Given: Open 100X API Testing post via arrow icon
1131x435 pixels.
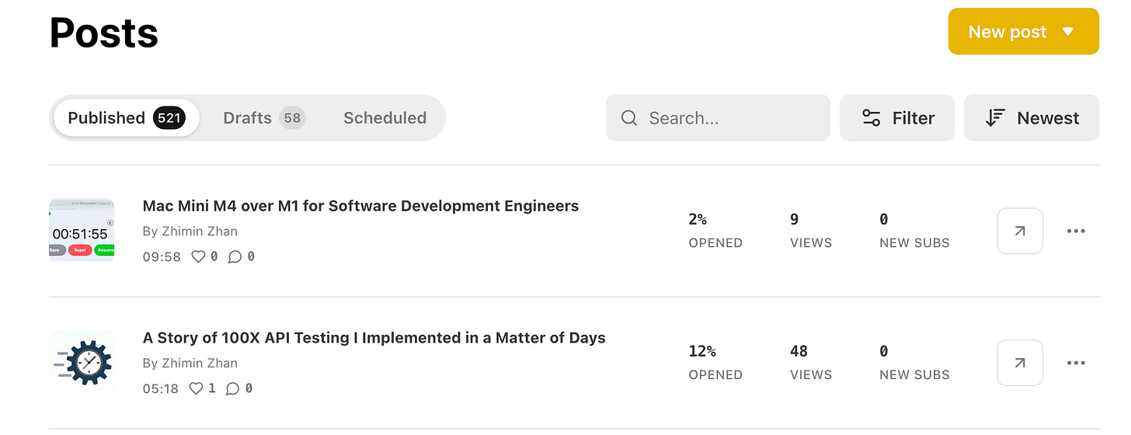Looking at the screenshot, I should point(1020,363).
